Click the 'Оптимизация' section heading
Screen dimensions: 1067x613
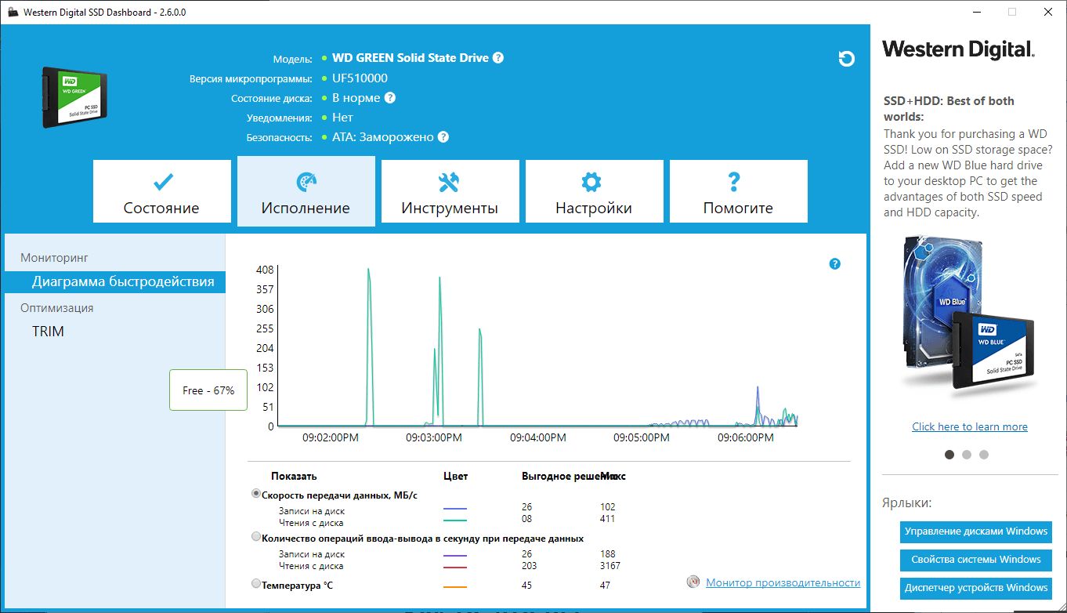(x=57, y=308)
